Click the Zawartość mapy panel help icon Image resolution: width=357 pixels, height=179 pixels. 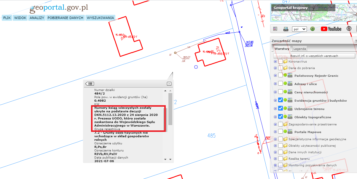pyautogui.click(x=356, y=41)
